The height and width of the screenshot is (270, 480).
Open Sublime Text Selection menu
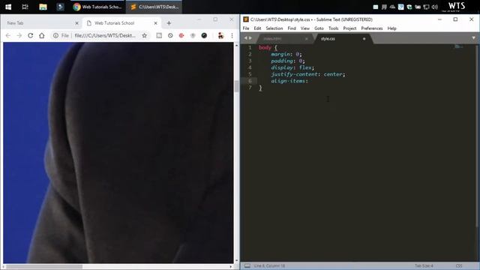(x=274, y=28)
